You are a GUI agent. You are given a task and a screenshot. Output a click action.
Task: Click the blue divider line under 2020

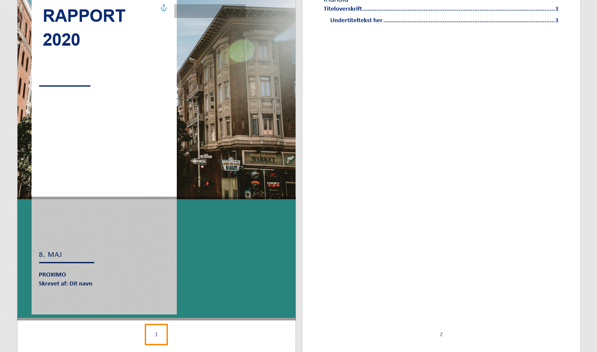pos(64,86)
